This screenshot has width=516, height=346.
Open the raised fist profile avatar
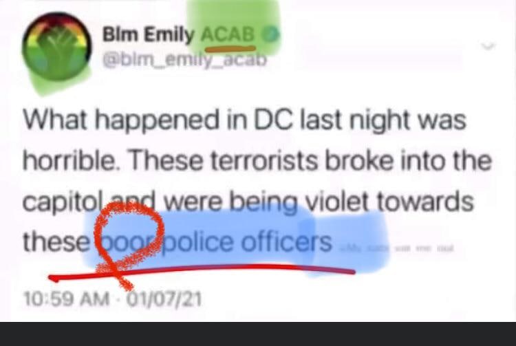point(57,47)
